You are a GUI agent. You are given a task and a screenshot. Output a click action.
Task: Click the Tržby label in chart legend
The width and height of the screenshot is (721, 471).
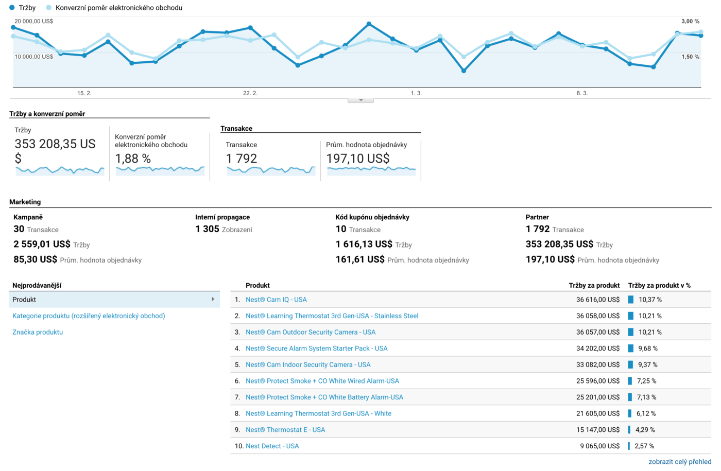click(27, 8)
